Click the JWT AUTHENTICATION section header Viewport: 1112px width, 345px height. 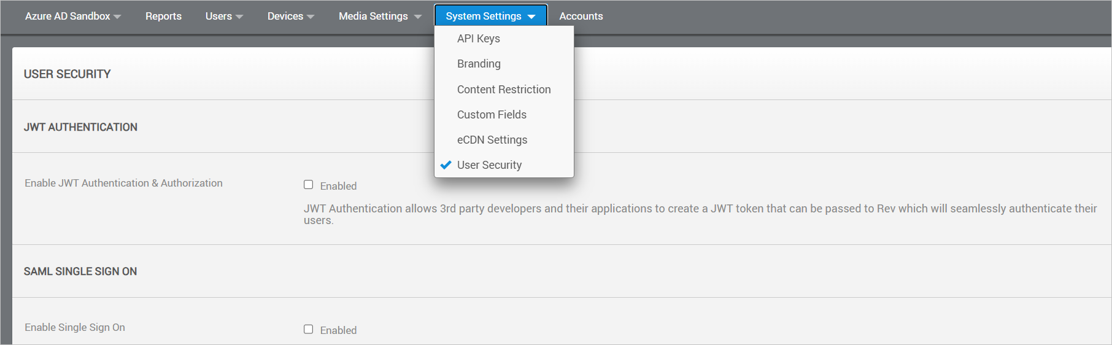pyautogui.click(x=80, y=127)
